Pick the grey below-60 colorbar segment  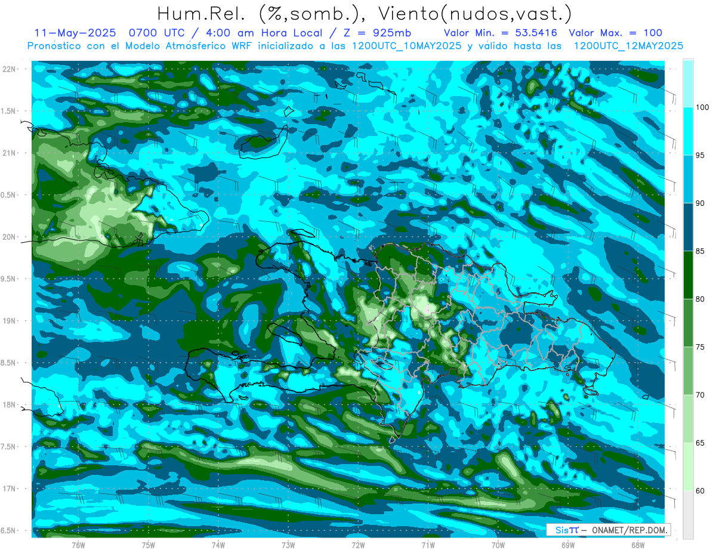coord(688,515)
